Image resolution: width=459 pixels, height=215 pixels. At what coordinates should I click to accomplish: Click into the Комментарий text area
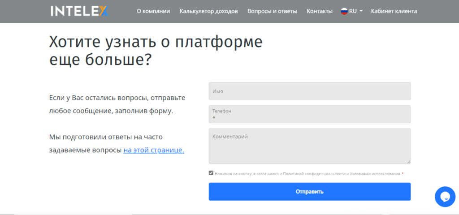click(310, 146)
